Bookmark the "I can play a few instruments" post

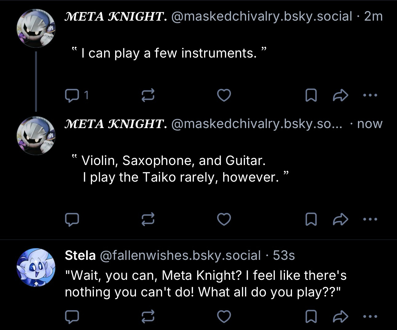[311, 95]
